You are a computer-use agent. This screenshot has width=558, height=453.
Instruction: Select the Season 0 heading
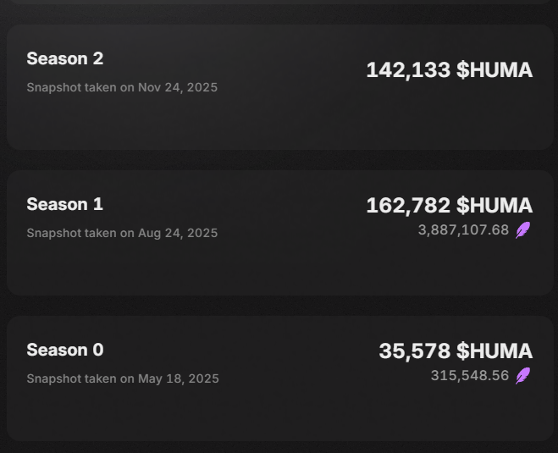point(65,350)
